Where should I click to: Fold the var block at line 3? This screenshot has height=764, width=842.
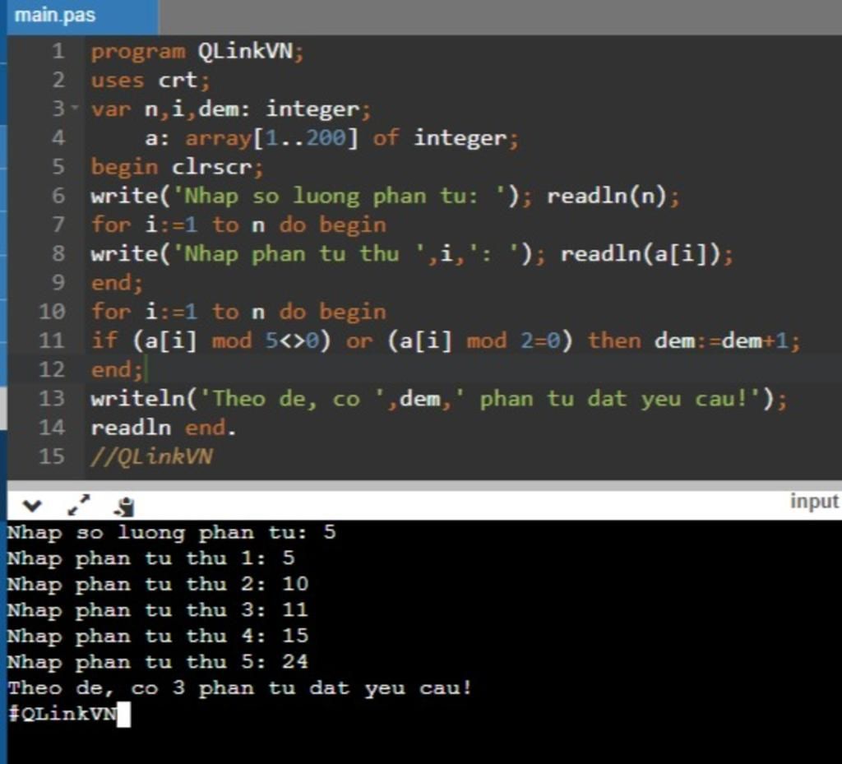(x=75, y=108)
